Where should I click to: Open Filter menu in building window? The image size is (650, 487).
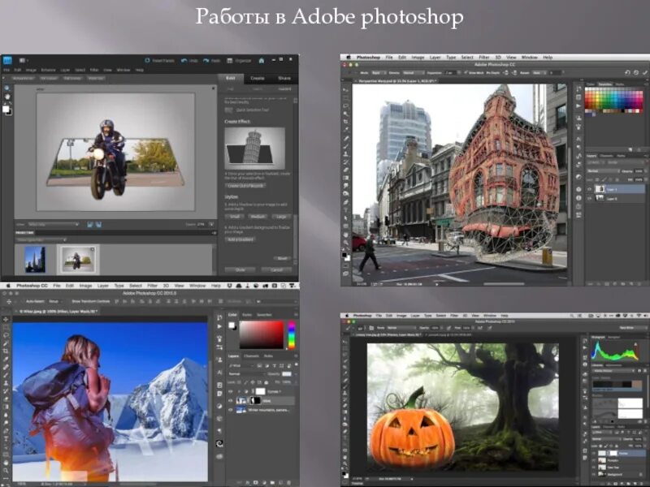click(x=483, y=57)
